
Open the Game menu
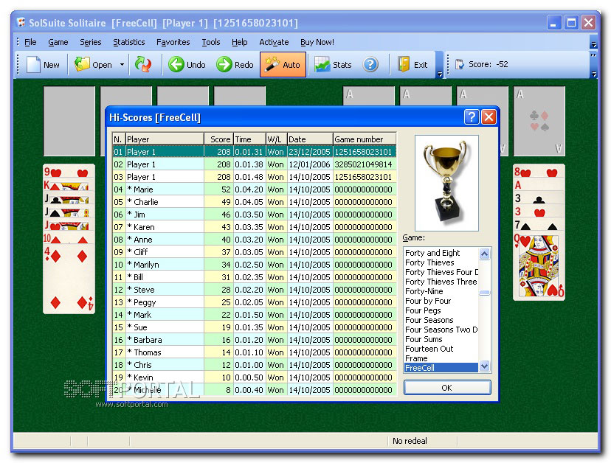pos(58,42)
